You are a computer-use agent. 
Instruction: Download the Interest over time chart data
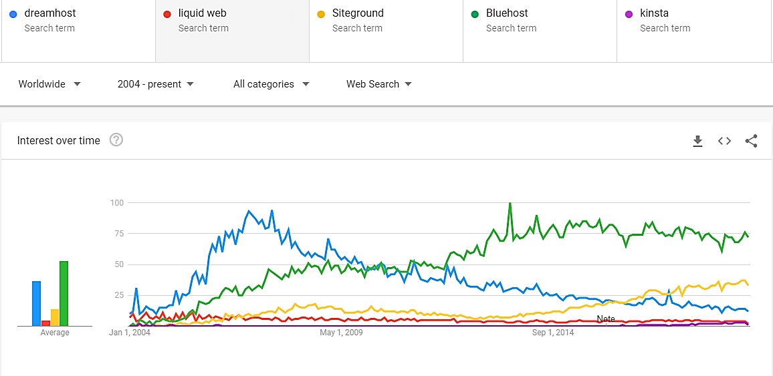pos(697,141)
